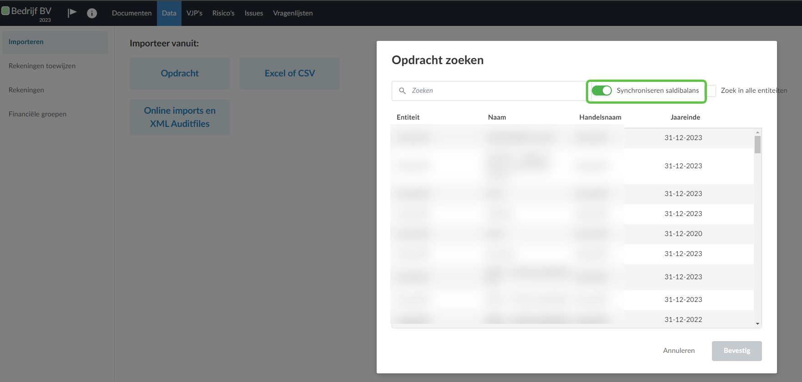Select the Data tab
The image size is (802, 382).
tap(169, 13)
